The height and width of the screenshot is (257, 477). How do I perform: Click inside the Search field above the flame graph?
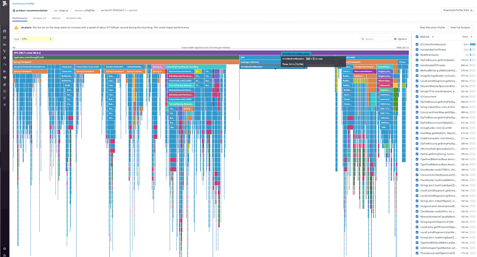(375, 39)
